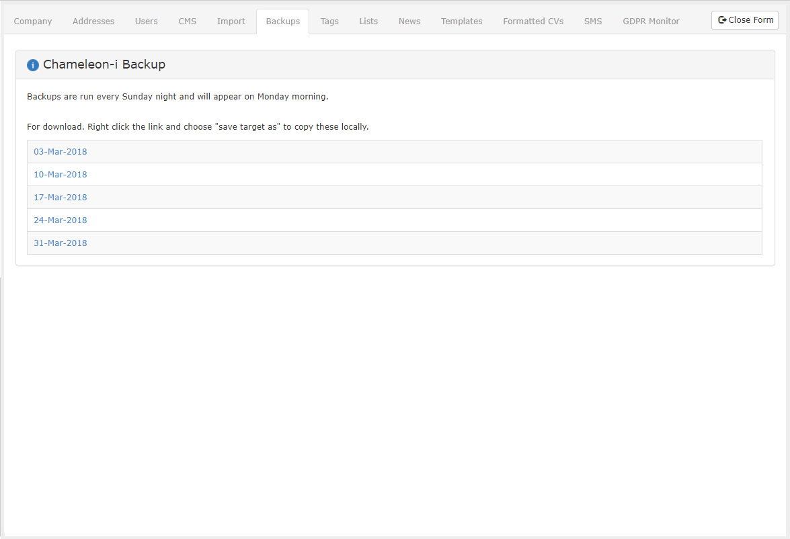View the News tab
This screenshot has width=790, height=539.
(409, 21)
